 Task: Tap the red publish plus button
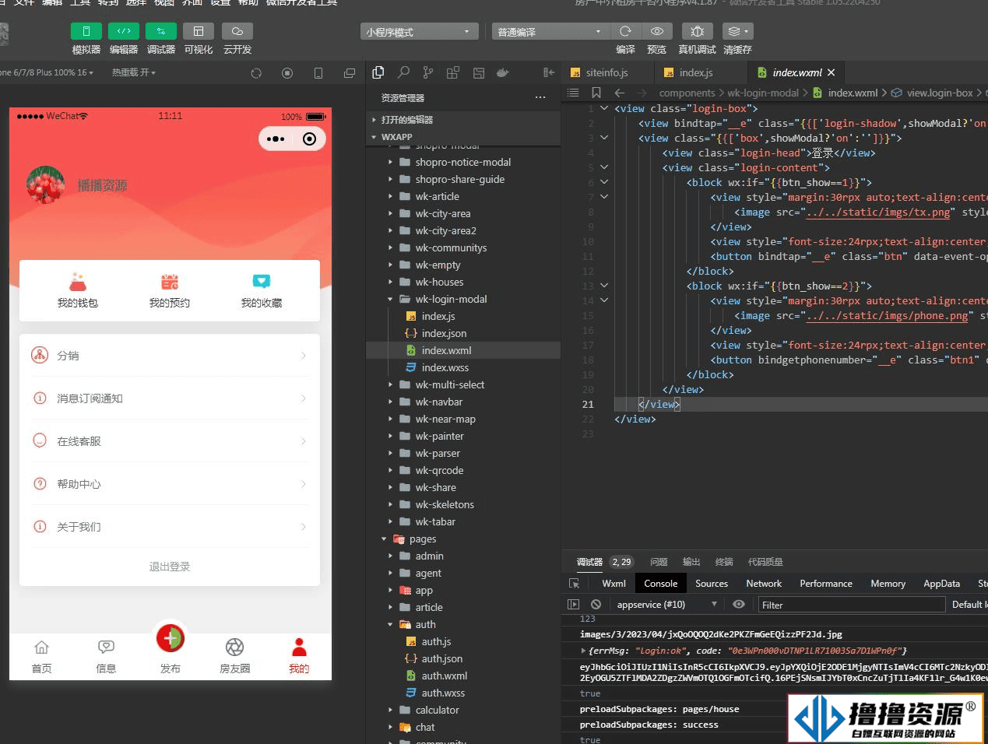[171, 639]
